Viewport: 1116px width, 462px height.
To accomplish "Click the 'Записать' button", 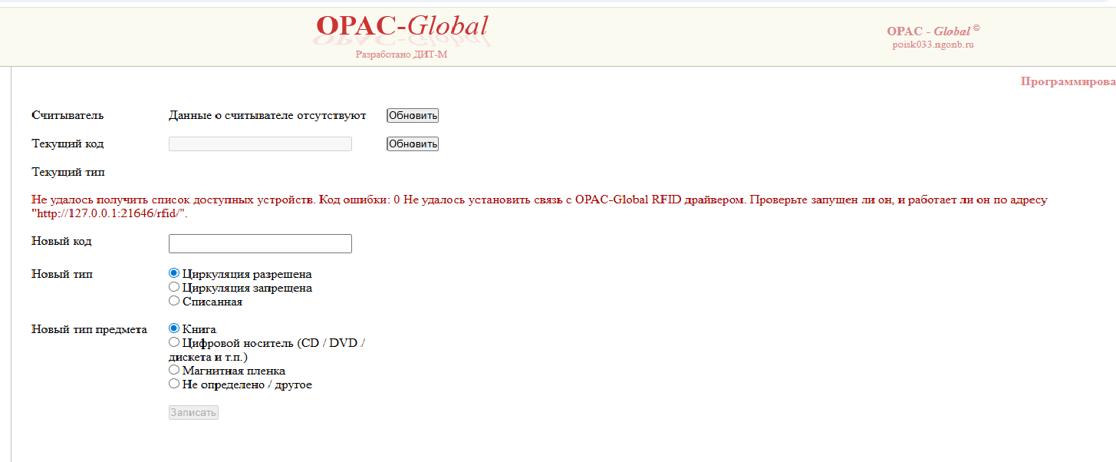I will 193,413.
